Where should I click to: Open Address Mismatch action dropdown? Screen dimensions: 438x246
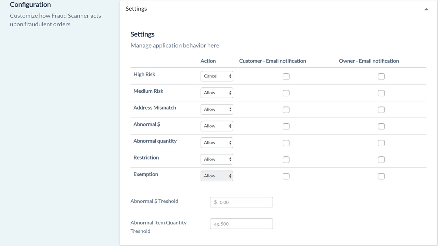point(217,109)
